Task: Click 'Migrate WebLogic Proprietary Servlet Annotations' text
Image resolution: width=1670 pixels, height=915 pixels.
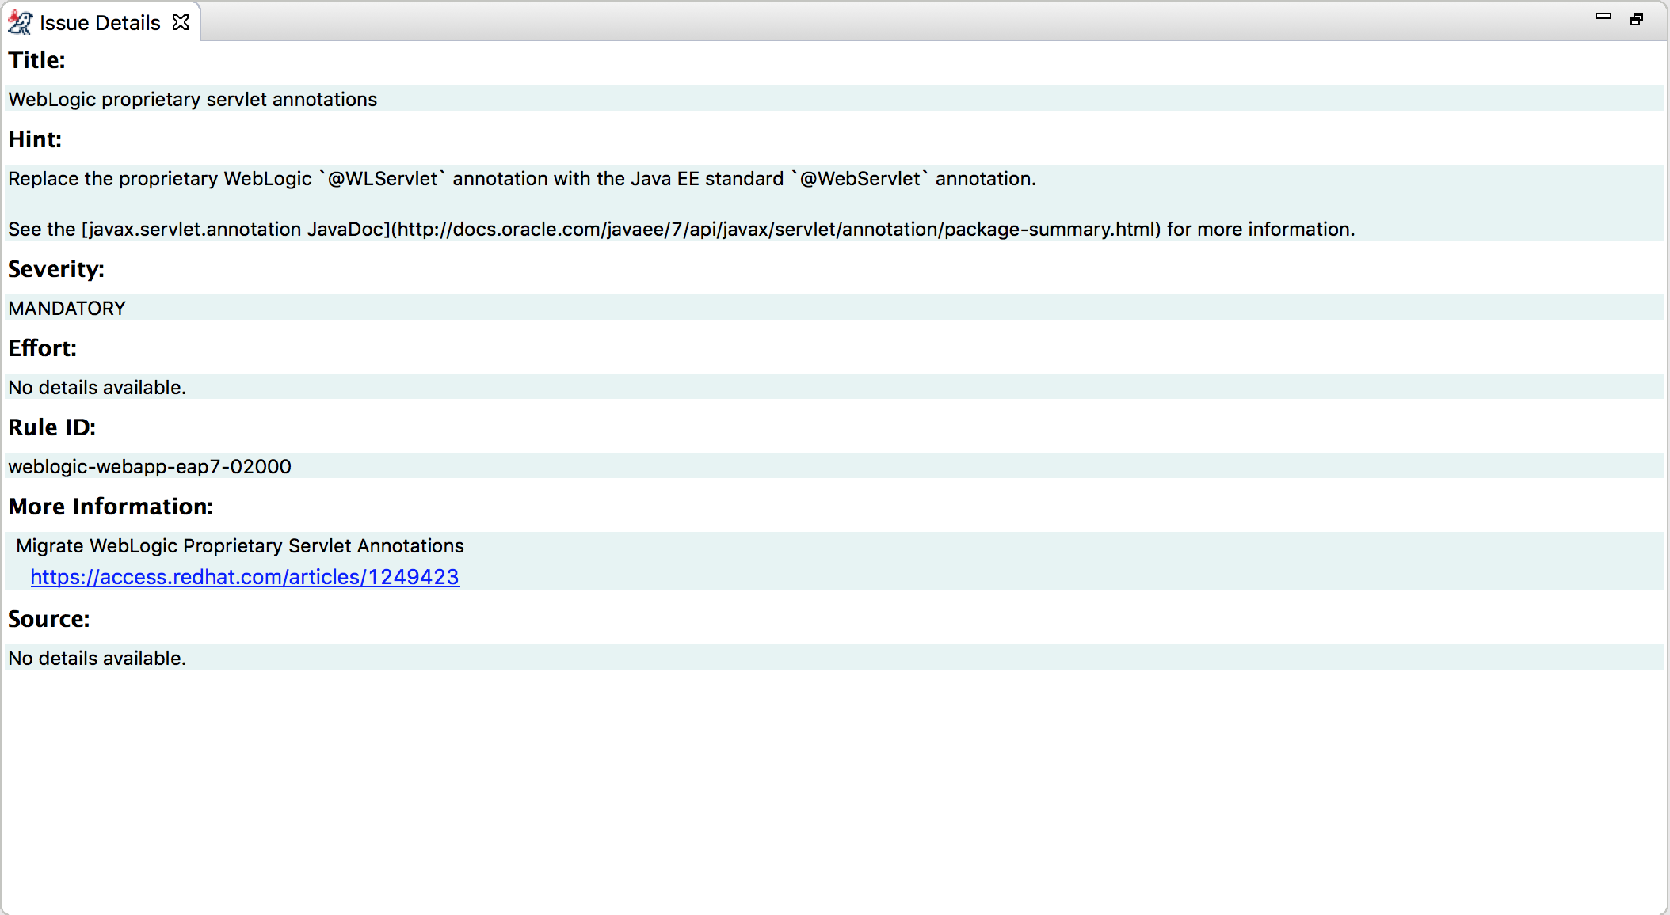Action: 239,545
